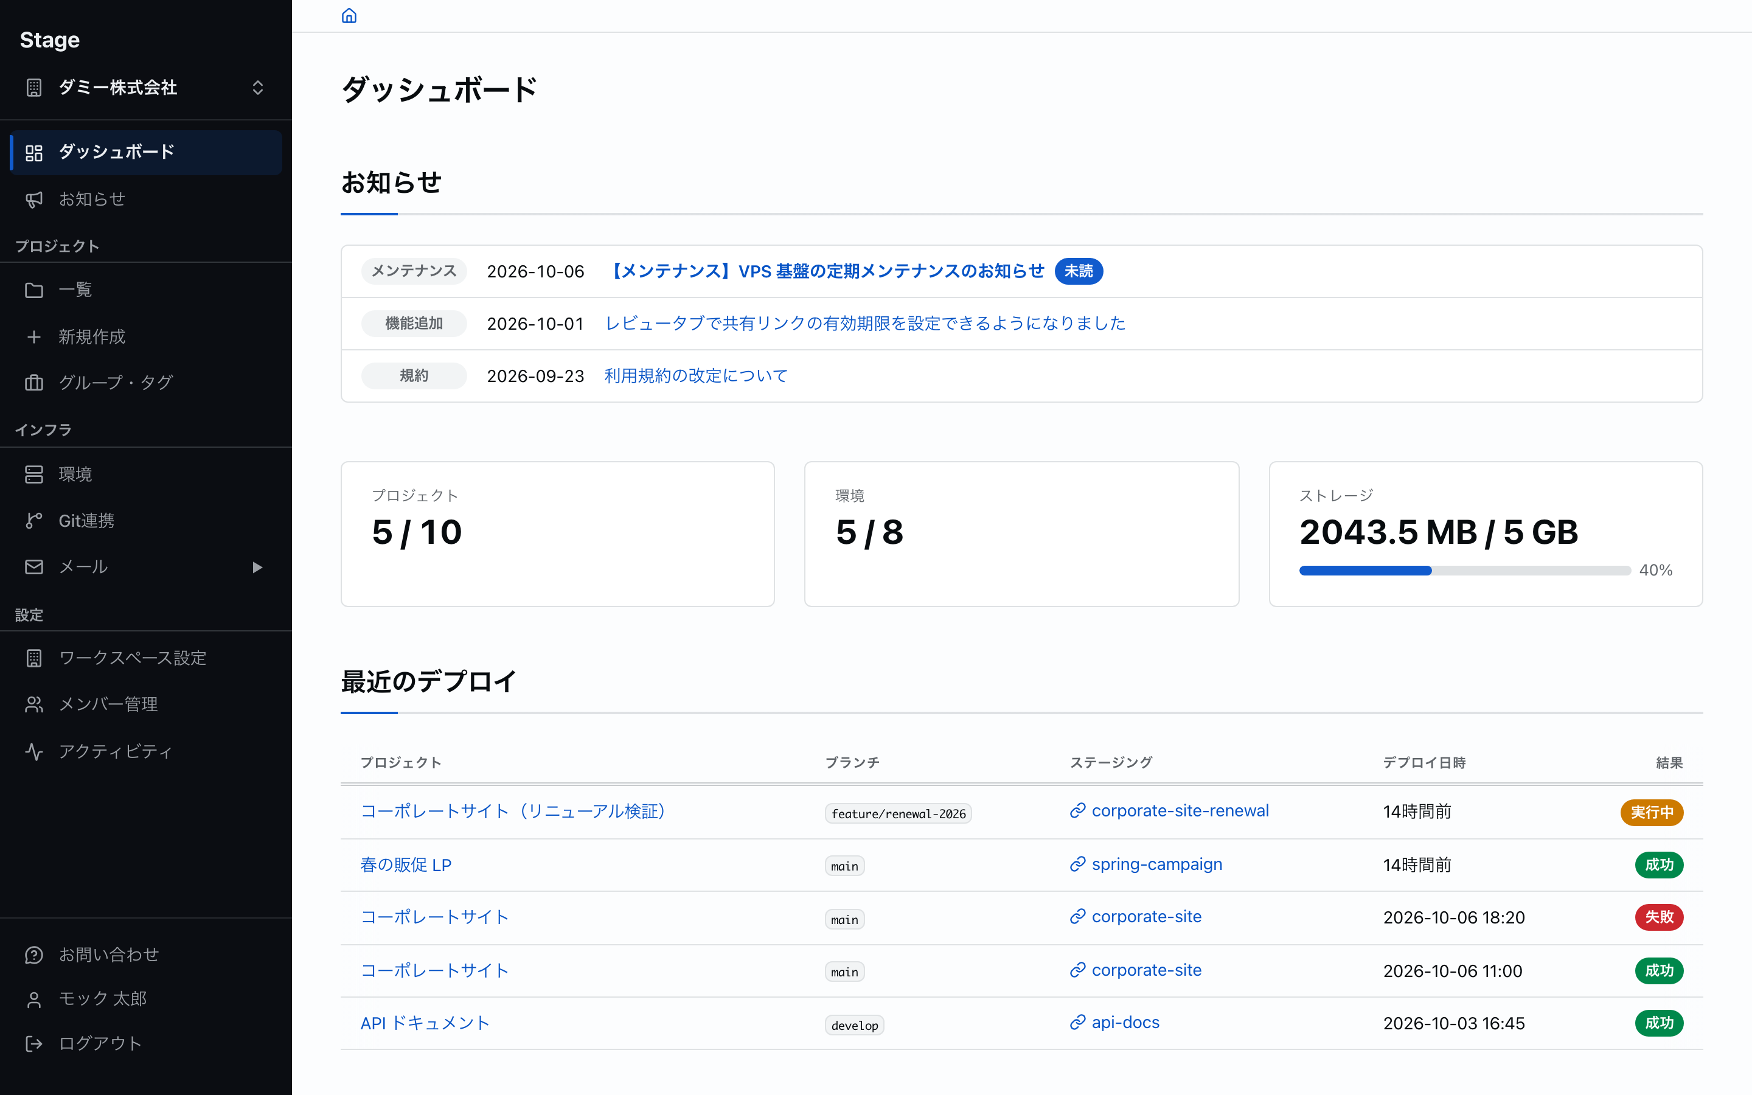Click the Stage logo text

click(49, 40)
